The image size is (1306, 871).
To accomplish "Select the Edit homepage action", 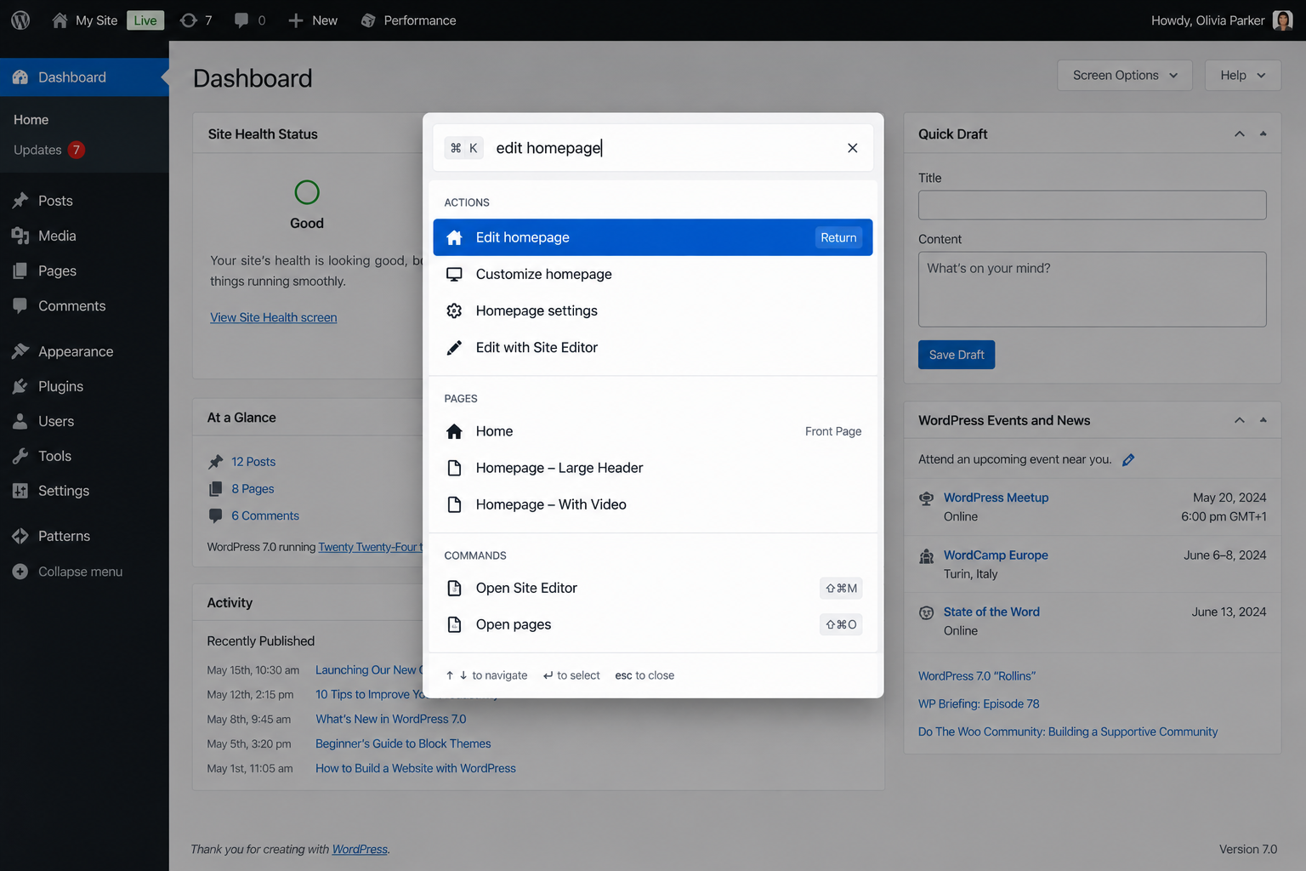I will pos(653,237).
